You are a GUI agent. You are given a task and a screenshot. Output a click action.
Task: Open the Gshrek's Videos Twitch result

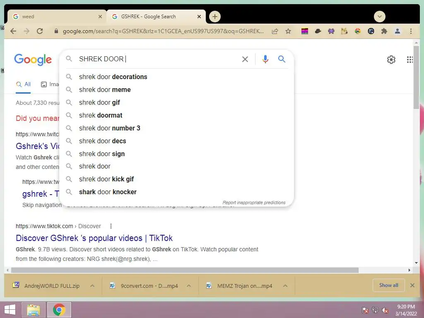tap(37, 146)
